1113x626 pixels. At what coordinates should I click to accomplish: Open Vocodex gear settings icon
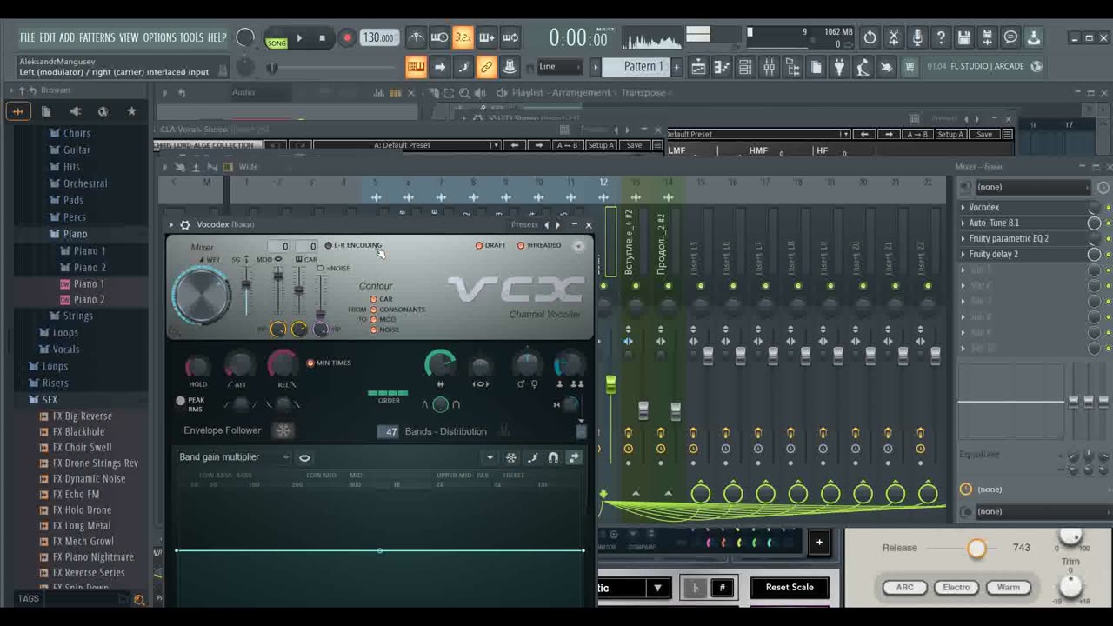(184, 224)
